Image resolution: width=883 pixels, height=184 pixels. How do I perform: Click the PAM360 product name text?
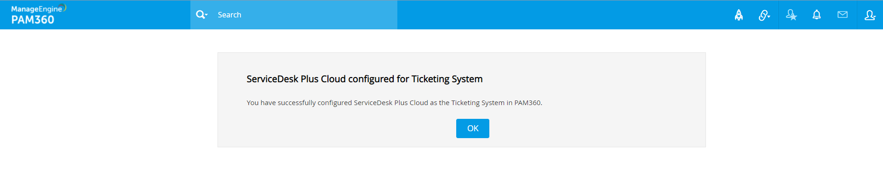point(33,20)
